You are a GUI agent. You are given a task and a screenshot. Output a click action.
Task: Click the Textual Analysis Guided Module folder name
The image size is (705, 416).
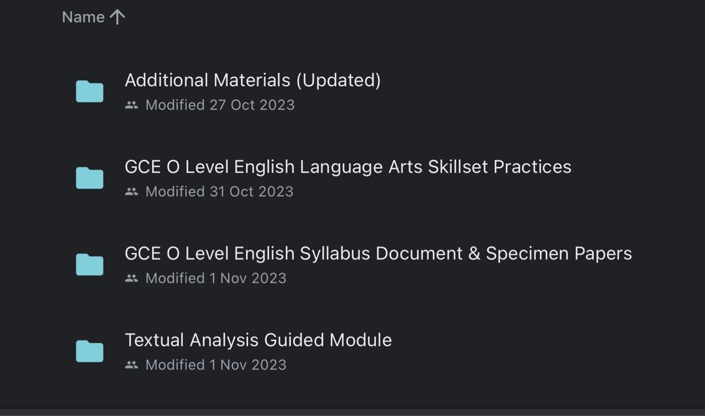(x=258, y=340)
